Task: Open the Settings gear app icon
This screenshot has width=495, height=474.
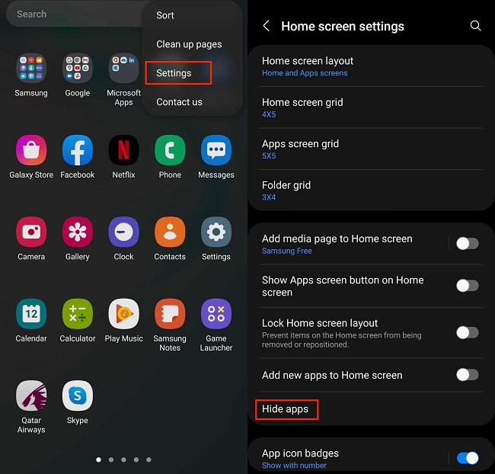Action: (x=216, y=232)
